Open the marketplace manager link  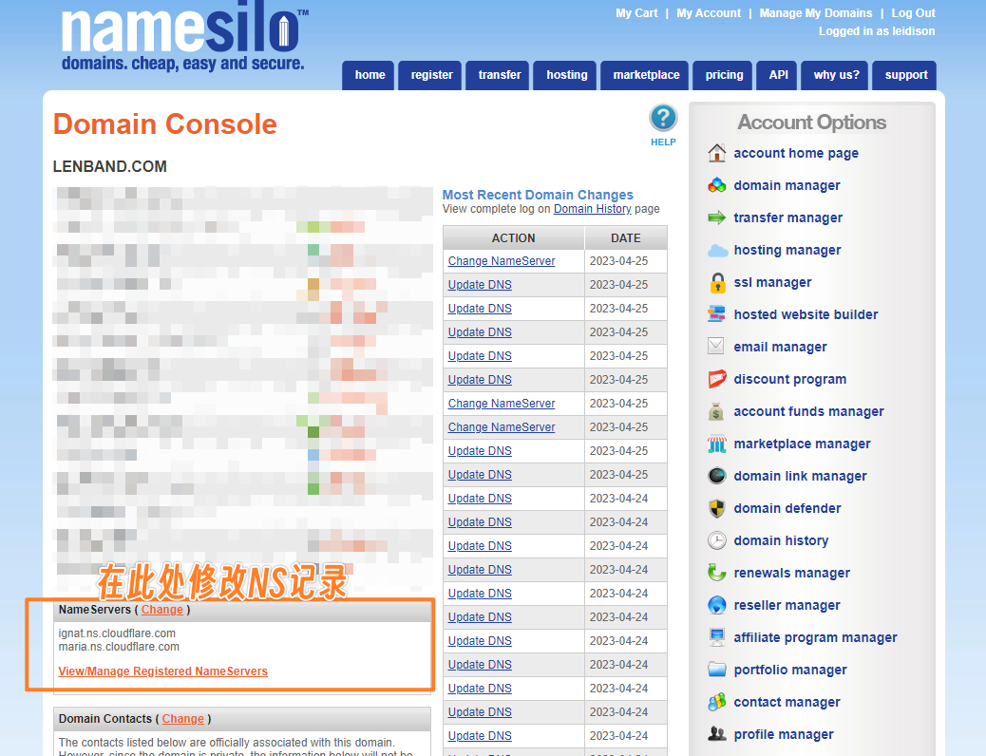pyautogui.click(x=803, y=444)
